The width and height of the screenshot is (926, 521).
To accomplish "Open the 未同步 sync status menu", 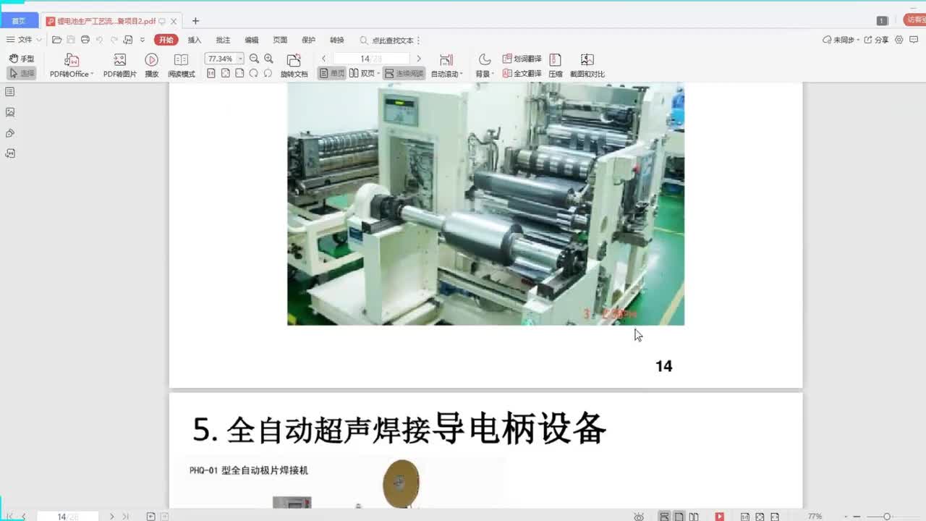I will point(841,40).
